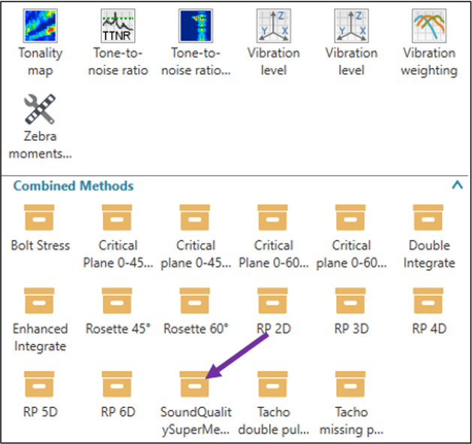Select the Tonality map analysis icon
Image resolution: width=472 pixels, height=444 pixels.
(41, 26)
